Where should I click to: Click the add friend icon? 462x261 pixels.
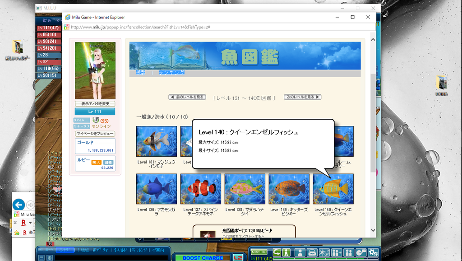337,252
